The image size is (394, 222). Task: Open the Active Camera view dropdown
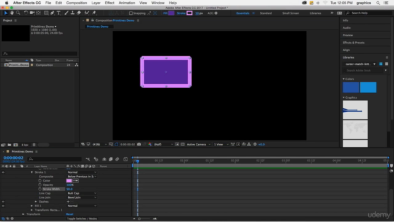[198, 144]
